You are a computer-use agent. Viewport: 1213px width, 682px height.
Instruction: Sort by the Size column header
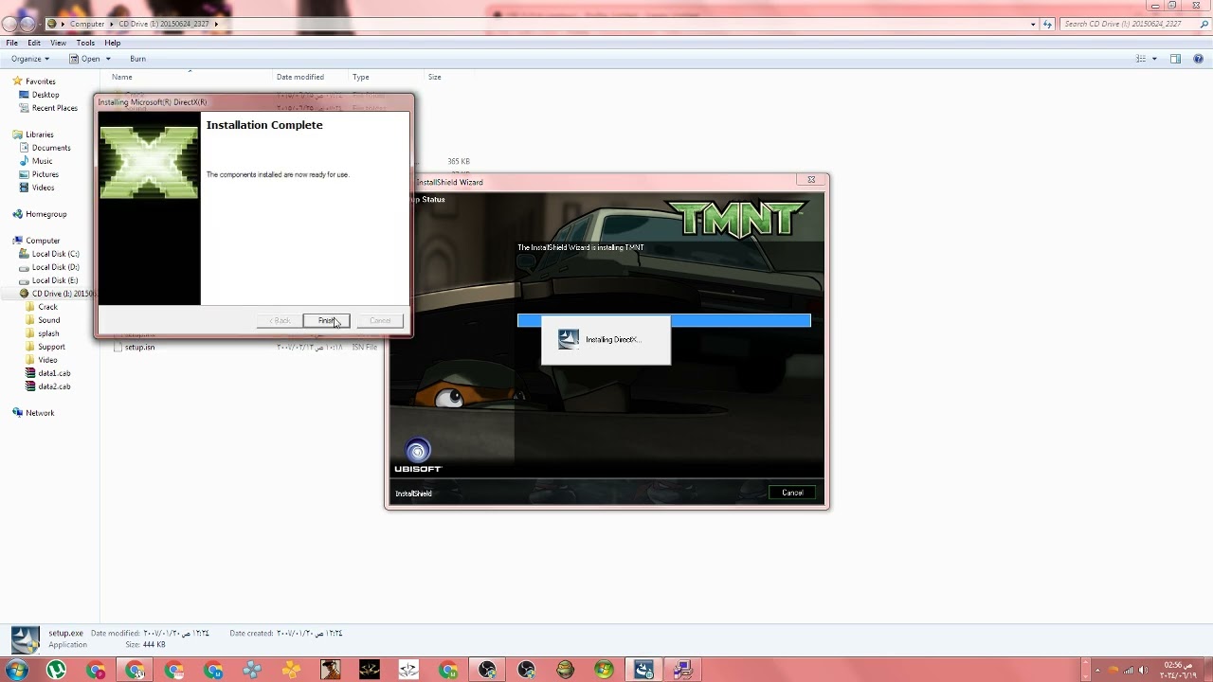pyautogui.click(x=434, y=77)
